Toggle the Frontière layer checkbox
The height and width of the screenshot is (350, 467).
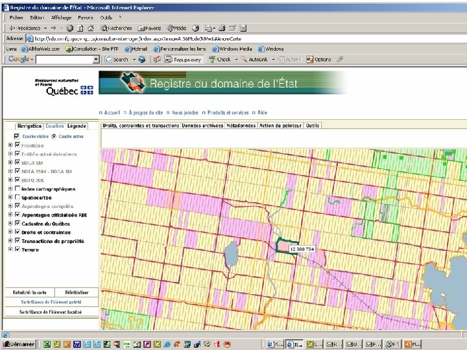18,145
